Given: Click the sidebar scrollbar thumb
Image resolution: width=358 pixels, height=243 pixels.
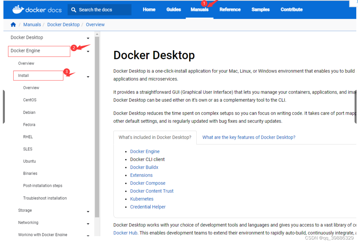Looking at the screenshot, I should coord(97,127).
